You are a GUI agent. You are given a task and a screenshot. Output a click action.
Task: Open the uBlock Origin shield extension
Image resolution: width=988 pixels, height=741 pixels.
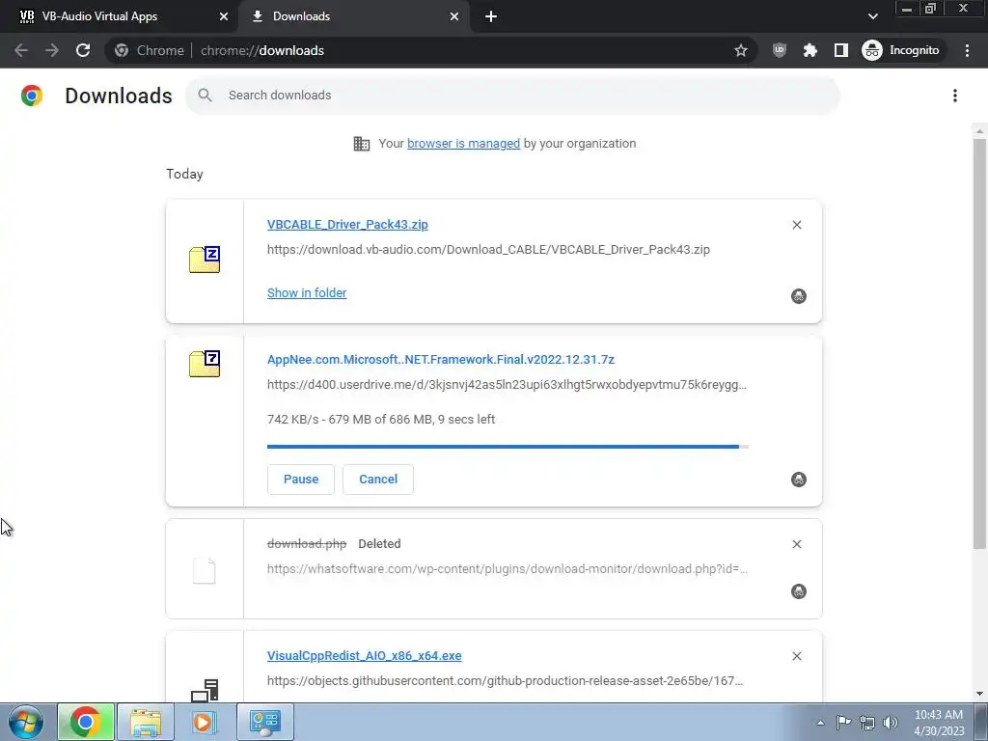coord(780,50)
